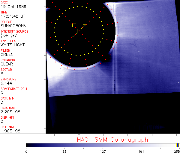Select the "HAO SMM Coronagraph" title text

112,140
